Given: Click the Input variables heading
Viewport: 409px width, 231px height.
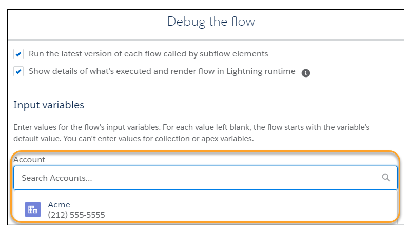Looking at the screenshot, I should 49,105.
